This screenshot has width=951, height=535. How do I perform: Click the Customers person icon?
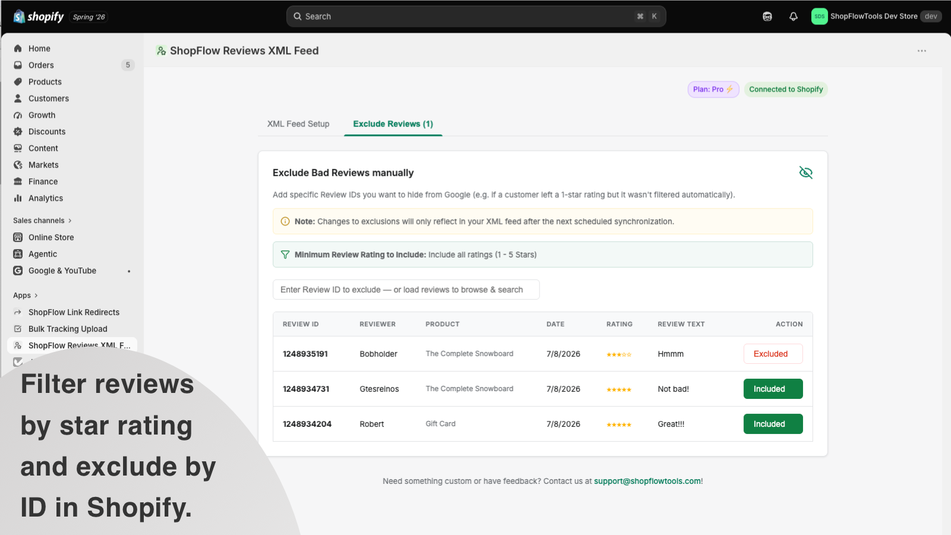tap(18, 99)
